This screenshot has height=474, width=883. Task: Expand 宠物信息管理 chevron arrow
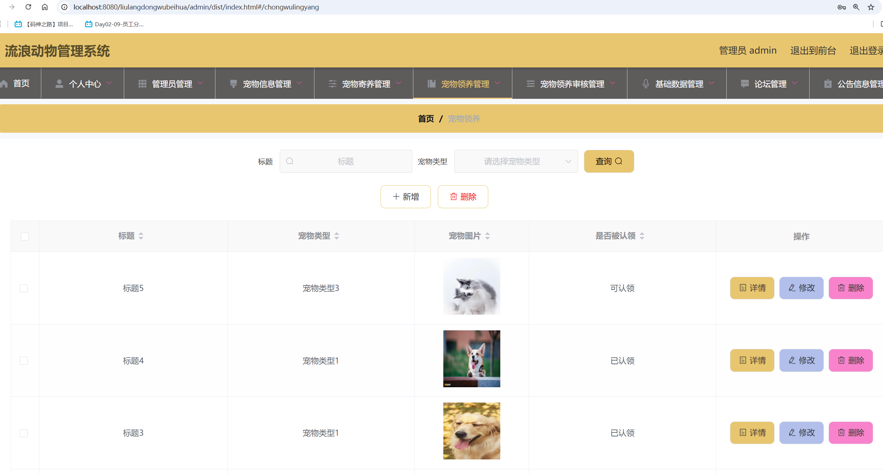(x=299, y=83)
